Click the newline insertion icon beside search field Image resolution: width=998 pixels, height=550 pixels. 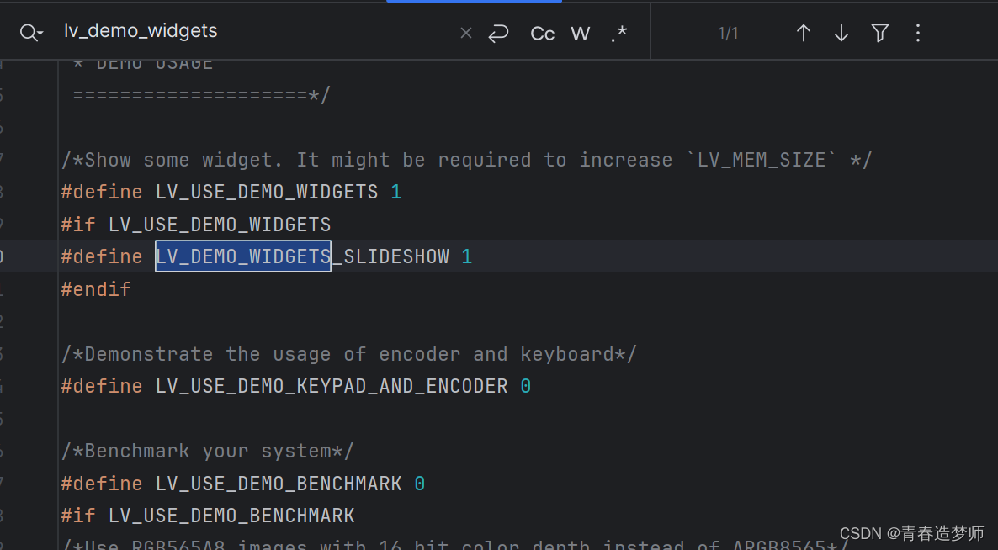pos(498,33)
